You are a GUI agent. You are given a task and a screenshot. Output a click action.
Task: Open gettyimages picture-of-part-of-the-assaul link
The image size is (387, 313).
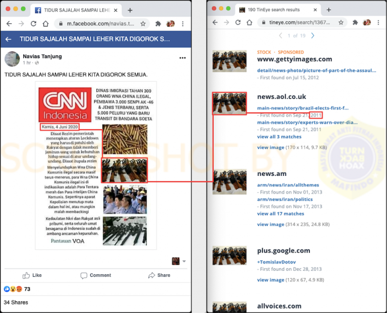(x=316, y=71)
